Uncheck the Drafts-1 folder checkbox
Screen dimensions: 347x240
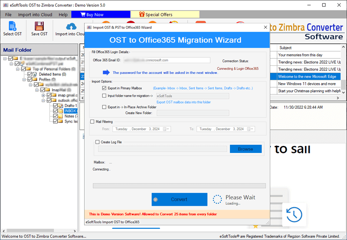pyautogui.click(x=56, y=106)
